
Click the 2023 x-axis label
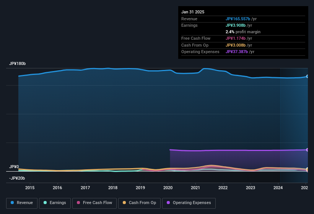click(251, 188)
